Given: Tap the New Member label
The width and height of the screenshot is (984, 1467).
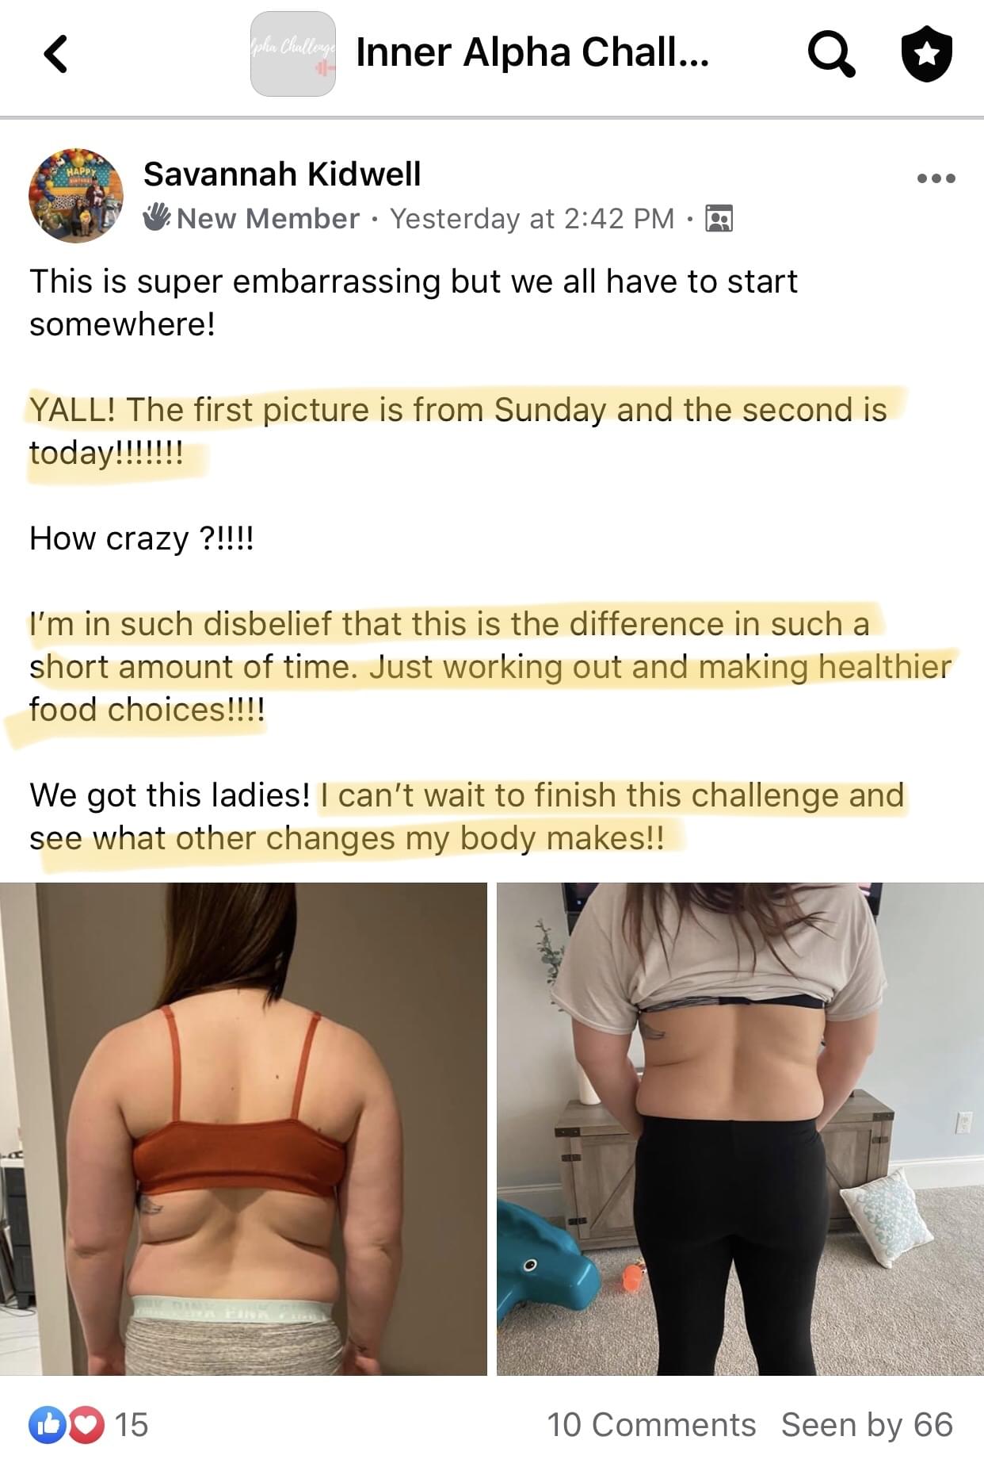Looking at the screenshot, I should point(268,218).
